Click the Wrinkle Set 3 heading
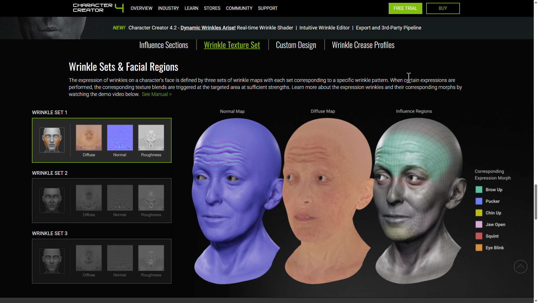The image size is (538, 303). [50, 233]
